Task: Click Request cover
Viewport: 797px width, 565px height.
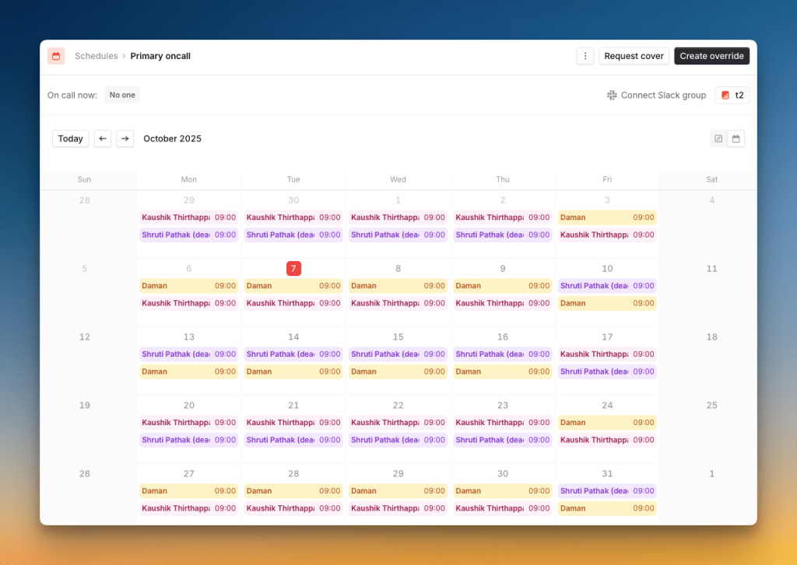Action: tap(634, 56)
